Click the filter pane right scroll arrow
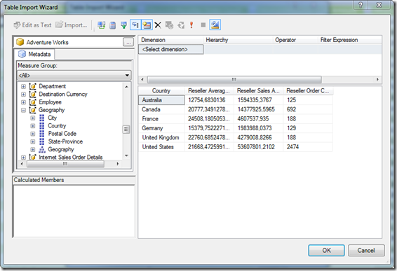Viewport: 397px width, 271px height. point(377,80)
